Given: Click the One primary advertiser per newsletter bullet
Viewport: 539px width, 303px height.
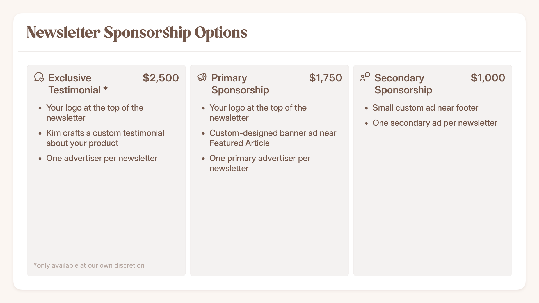Looking at the screenshot, I should click(260, 163).
